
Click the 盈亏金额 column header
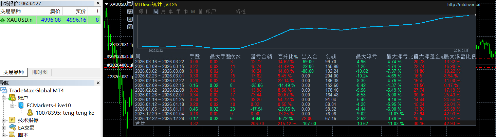click(261, 57)
